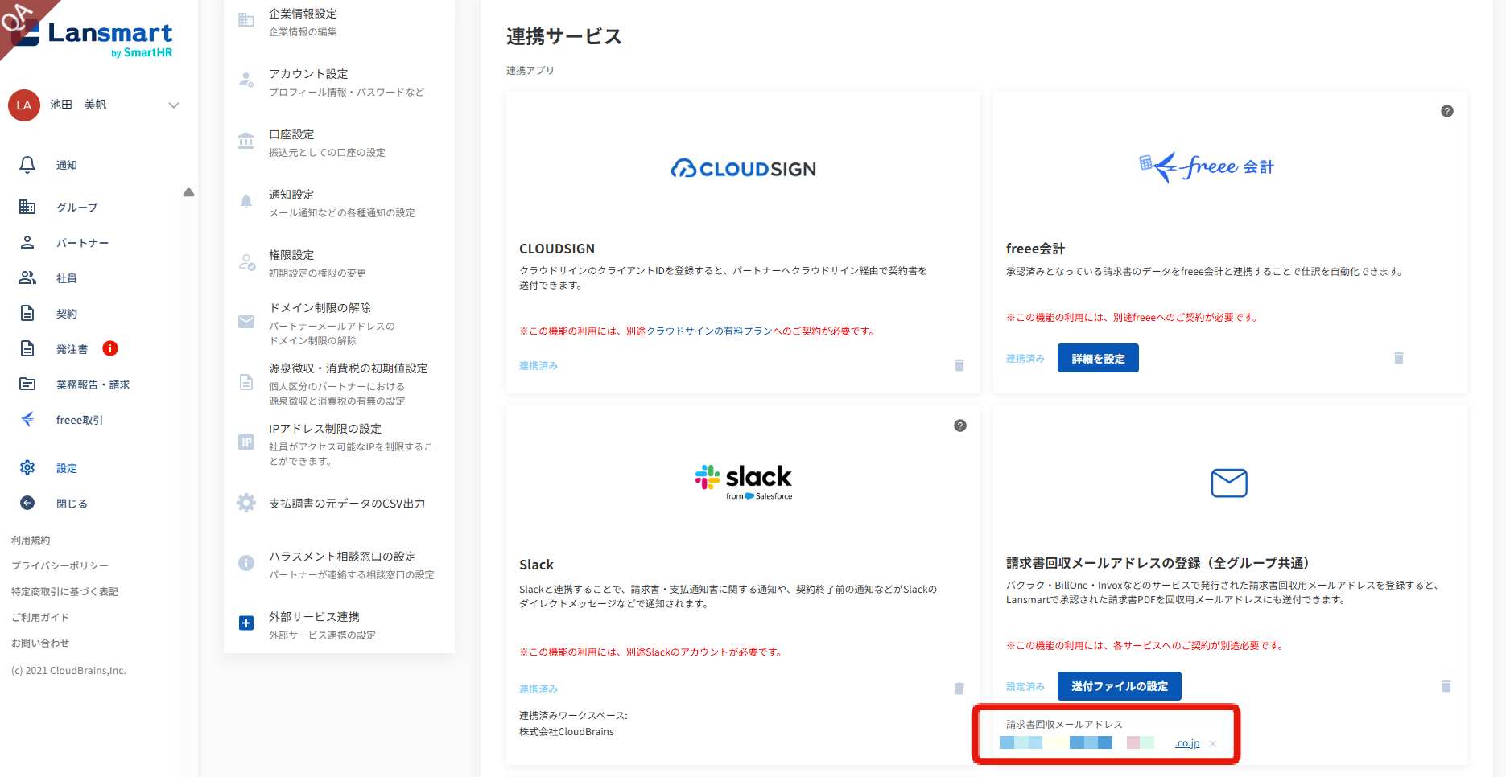Click the お問い合わせ link
This screenshot has height=777, width=1506.
coord(40,643)
